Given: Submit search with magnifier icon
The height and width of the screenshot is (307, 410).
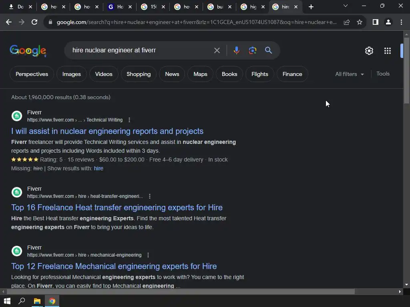Looking at the screenshot, I should [x=268, y=50].
